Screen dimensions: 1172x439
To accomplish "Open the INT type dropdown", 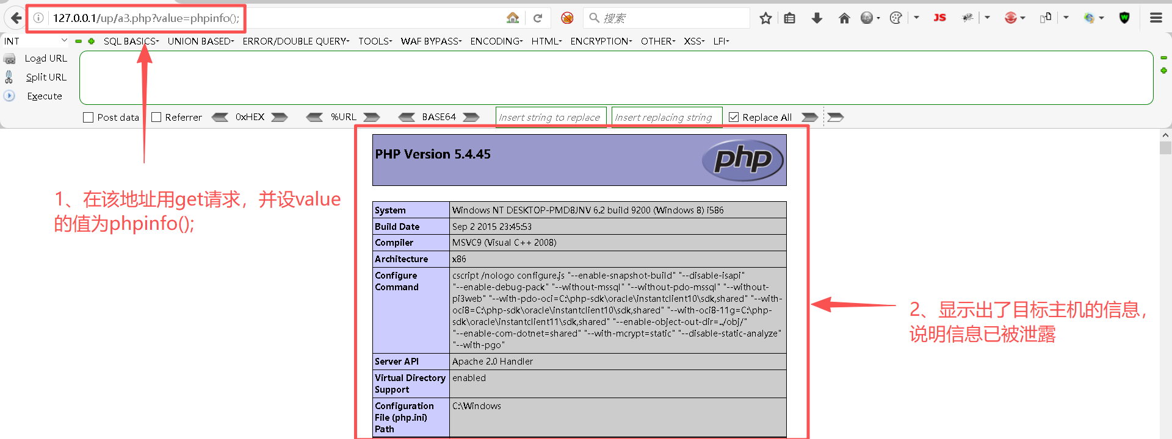I will pos(35,41).
